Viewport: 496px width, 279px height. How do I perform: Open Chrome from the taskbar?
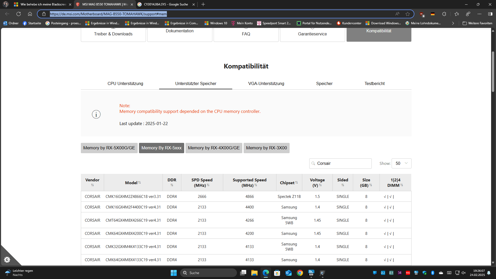point(300,273)
